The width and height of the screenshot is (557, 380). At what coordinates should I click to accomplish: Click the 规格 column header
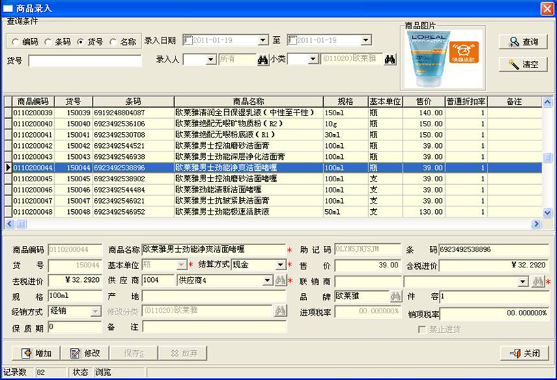pos(345,101)
